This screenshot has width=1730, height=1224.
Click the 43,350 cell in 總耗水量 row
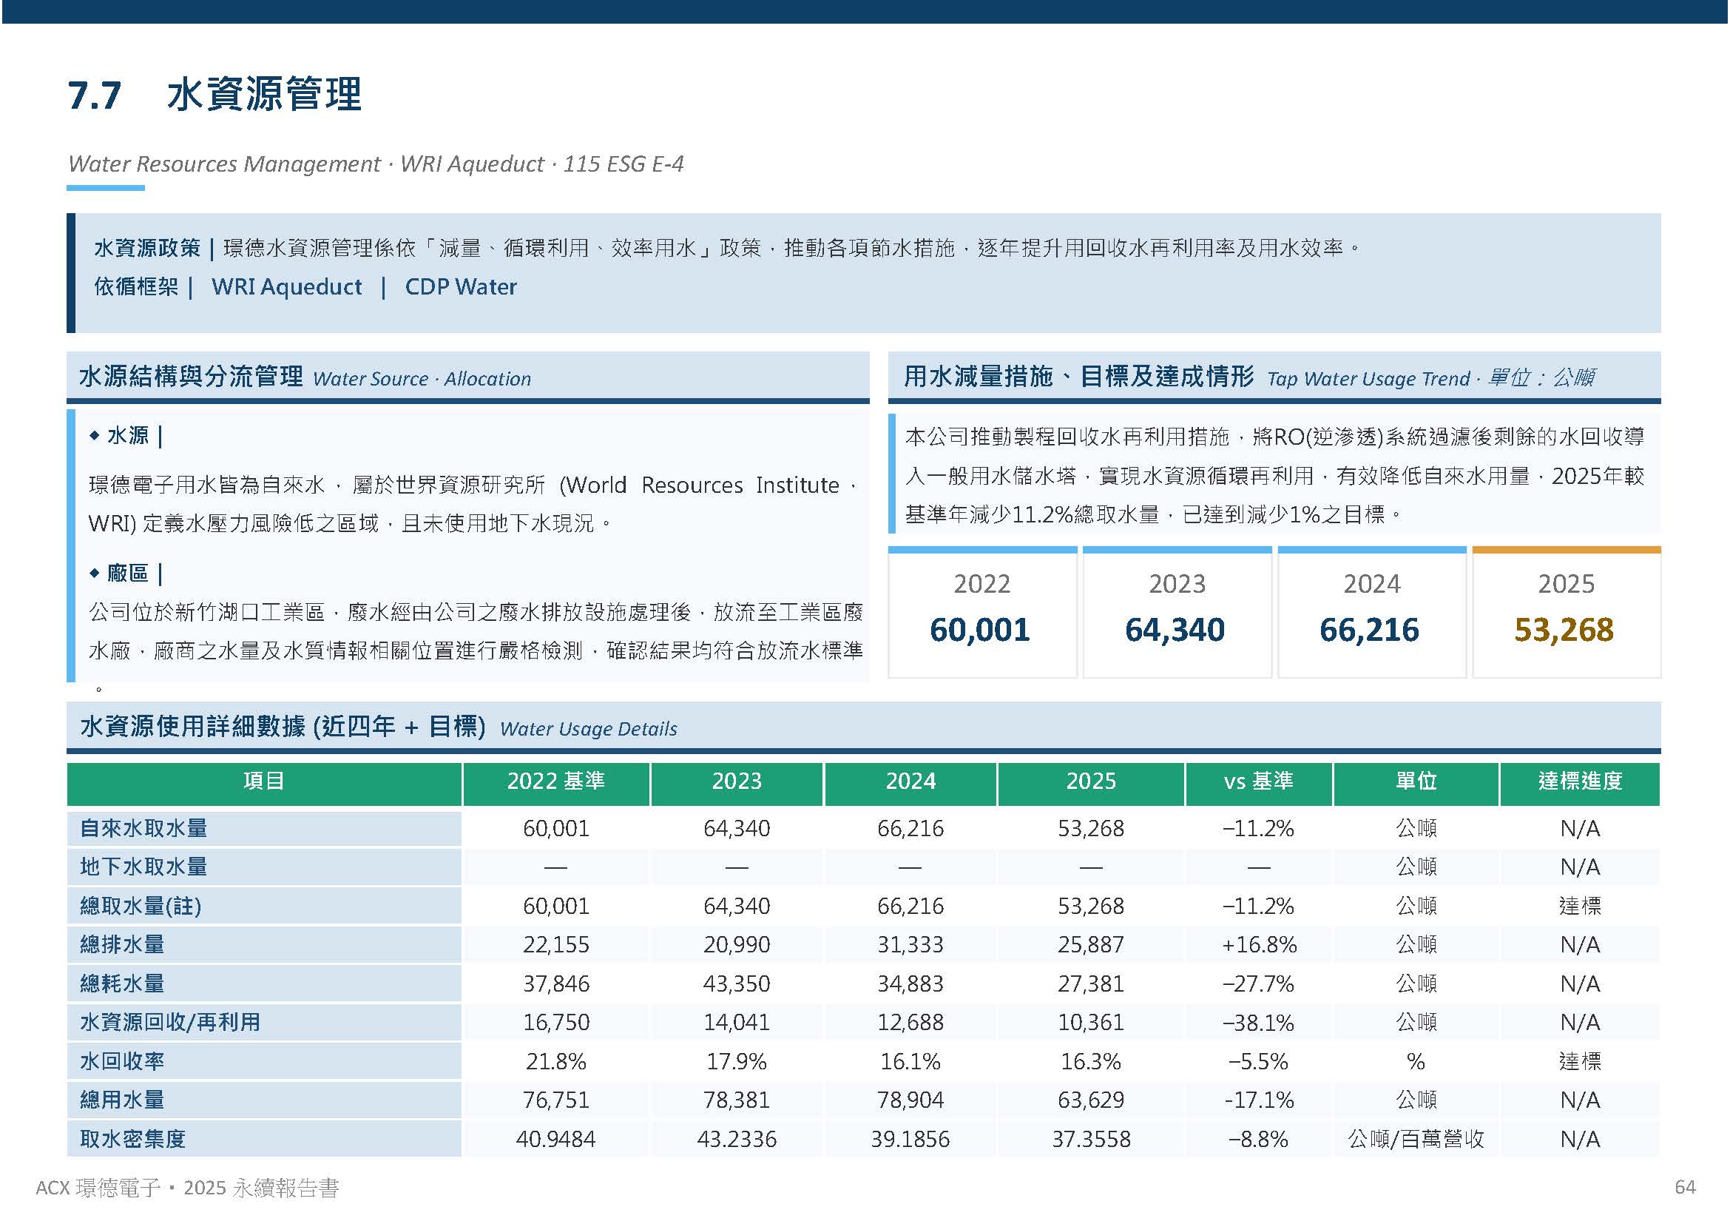[737, 984]
